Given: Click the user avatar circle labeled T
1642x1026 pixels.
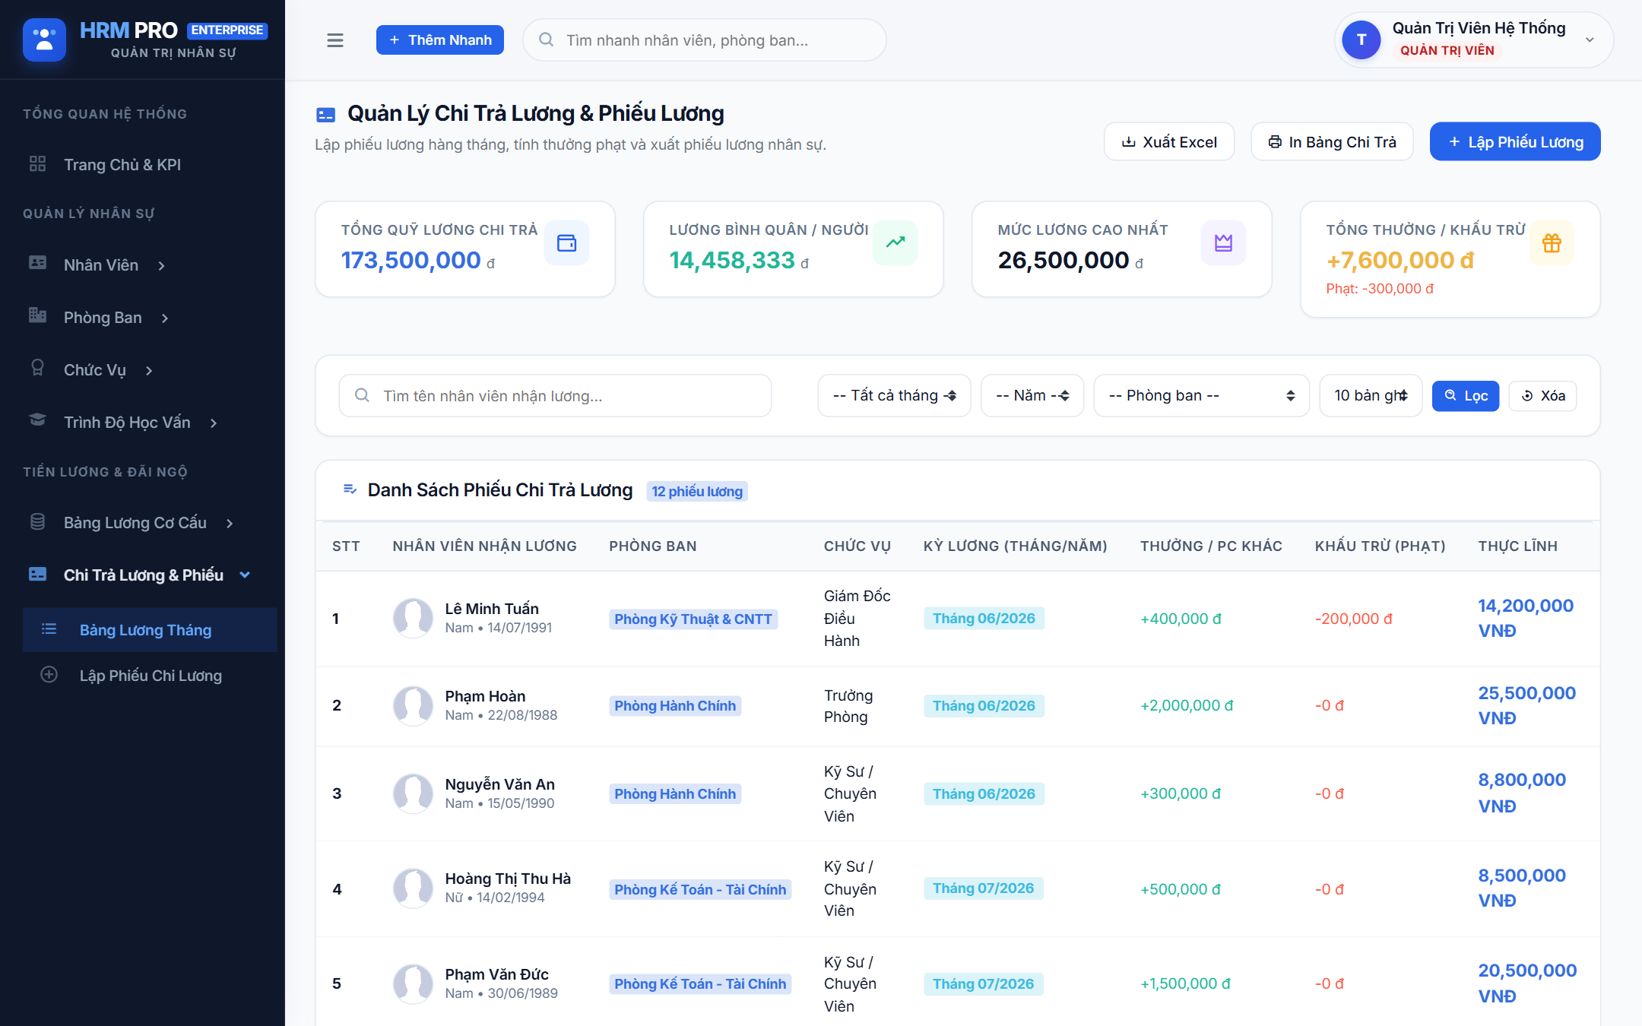Looking at the screenshot, I should [x=1361, y=40].
